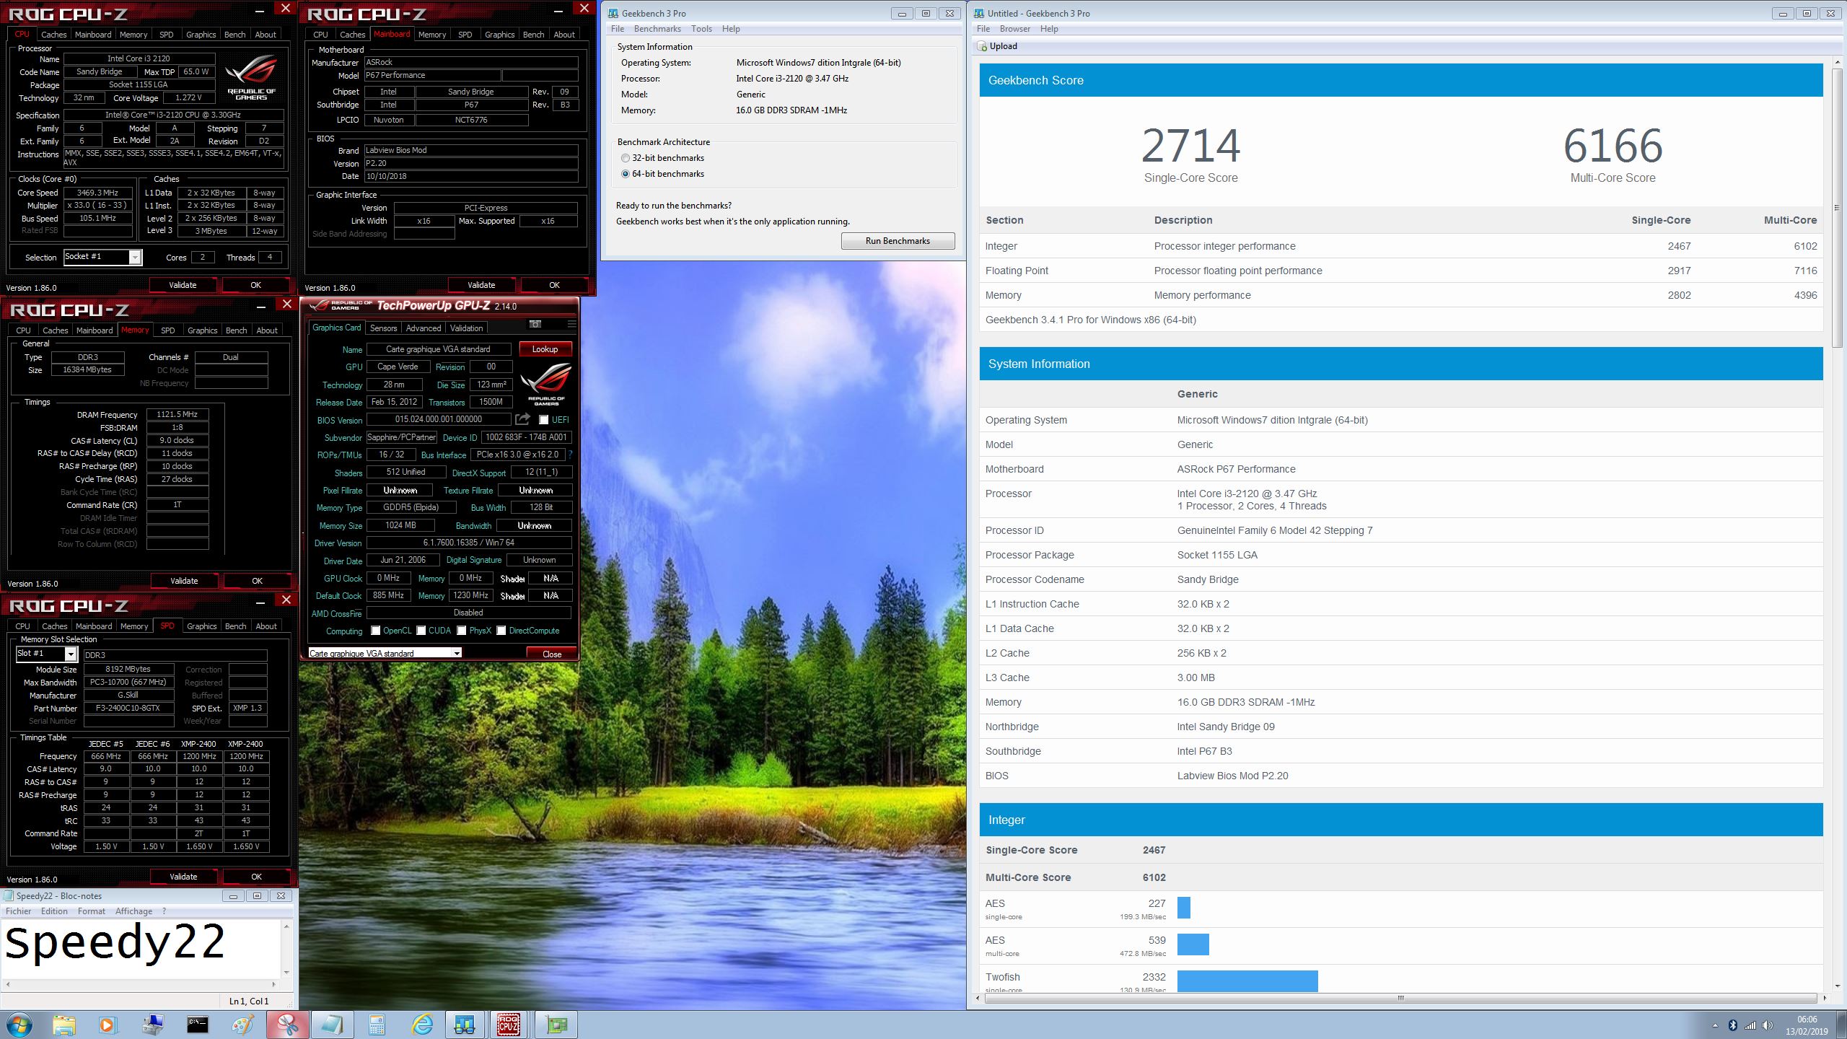Switch to Snipping Tool on the taskbar

point(287,1025)
